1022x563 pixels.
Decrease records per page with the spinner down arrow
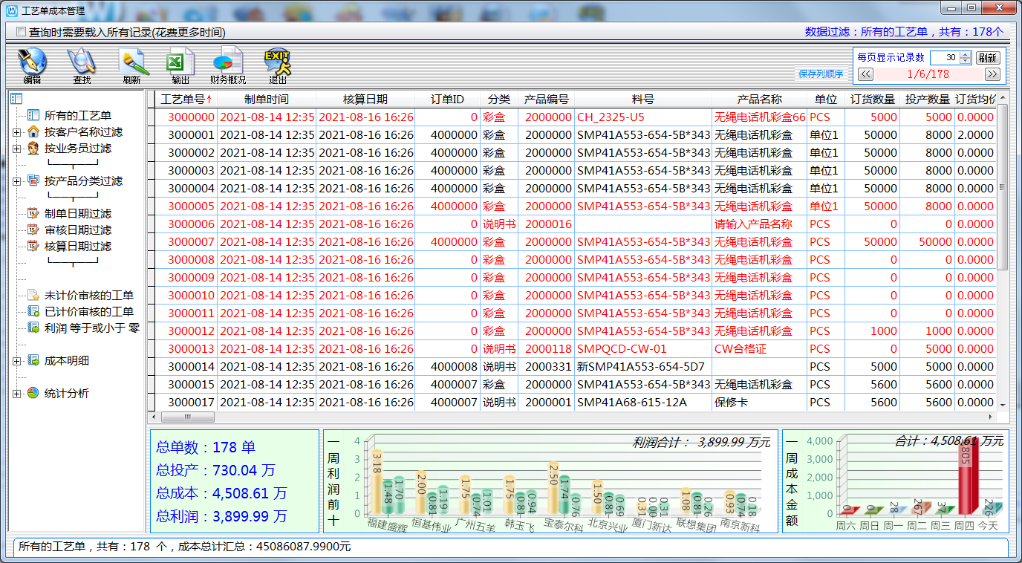[x=966, y=60]
